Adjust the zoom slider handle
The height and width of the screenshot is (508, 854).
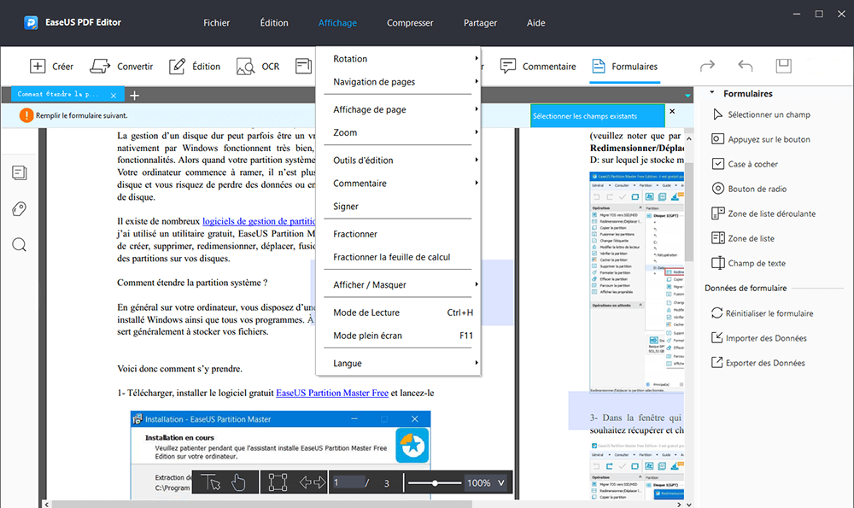pos(435,483)
